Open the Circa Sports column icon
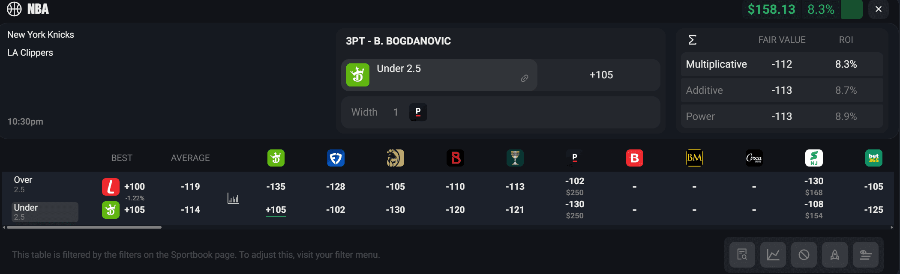 [x=754, y=158]
